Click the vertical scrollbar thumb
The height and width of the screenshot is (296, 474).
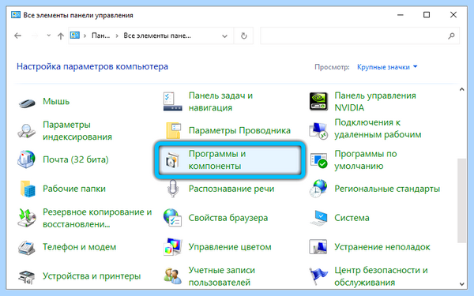tap(461, 200)
